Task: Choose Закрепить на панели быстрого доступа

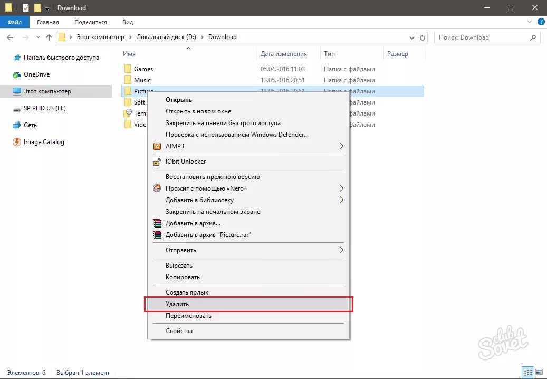Action: (x=248, y=123)
